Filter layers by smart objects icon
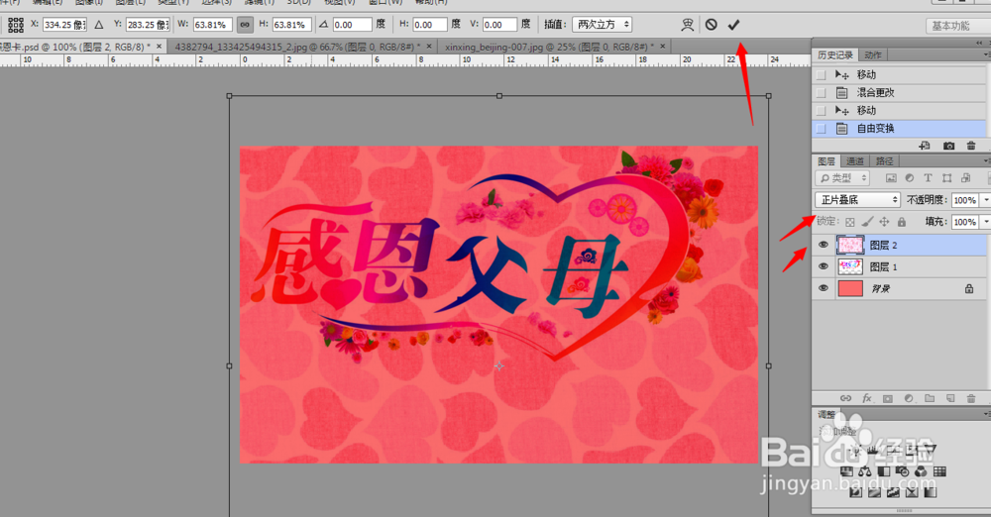The width and height of the screenshot is (991, 517). [965, 178]
